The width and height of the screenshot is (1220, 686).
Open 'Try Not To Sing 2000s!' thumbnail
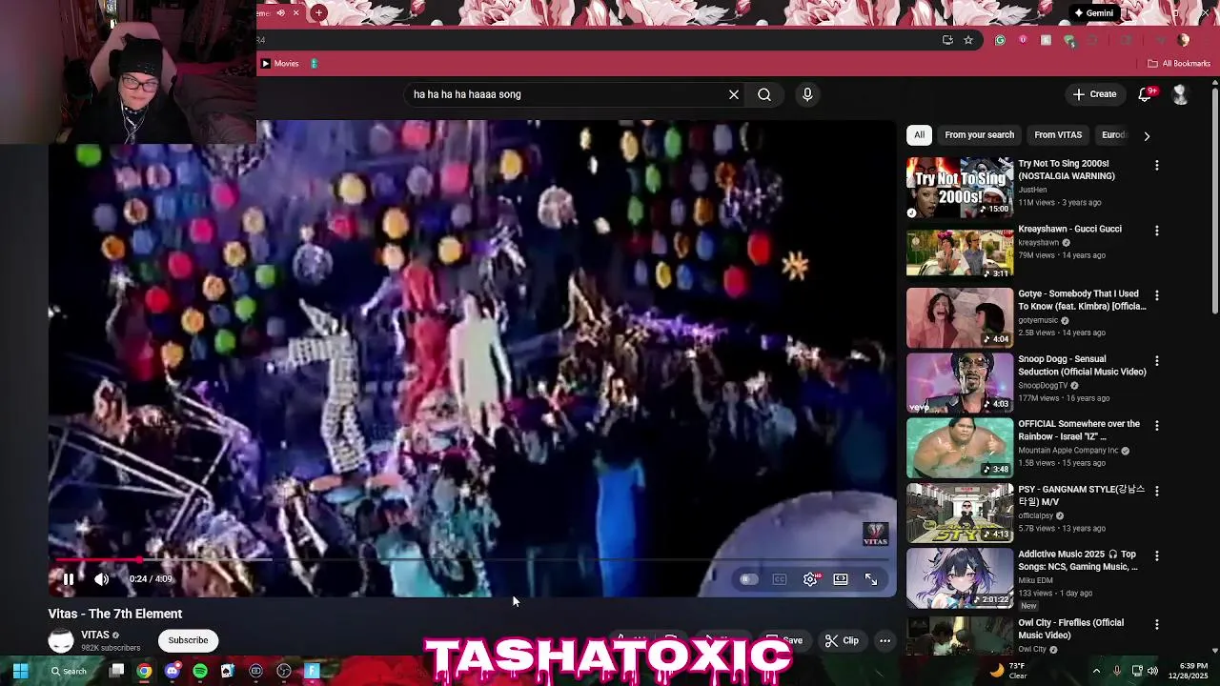tap(960, 188)
